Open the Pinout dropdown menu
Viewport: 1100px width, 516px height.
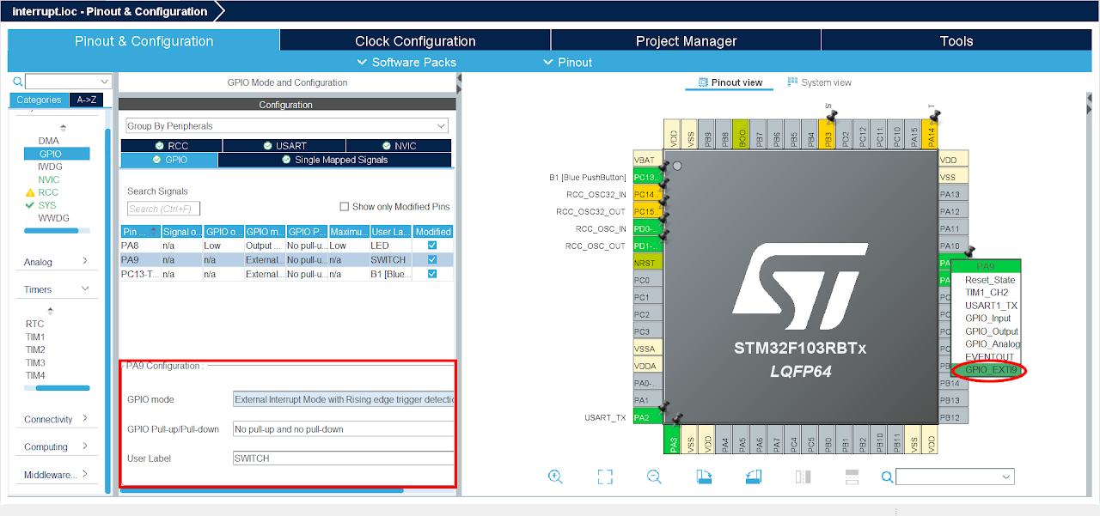pos(568,62)
